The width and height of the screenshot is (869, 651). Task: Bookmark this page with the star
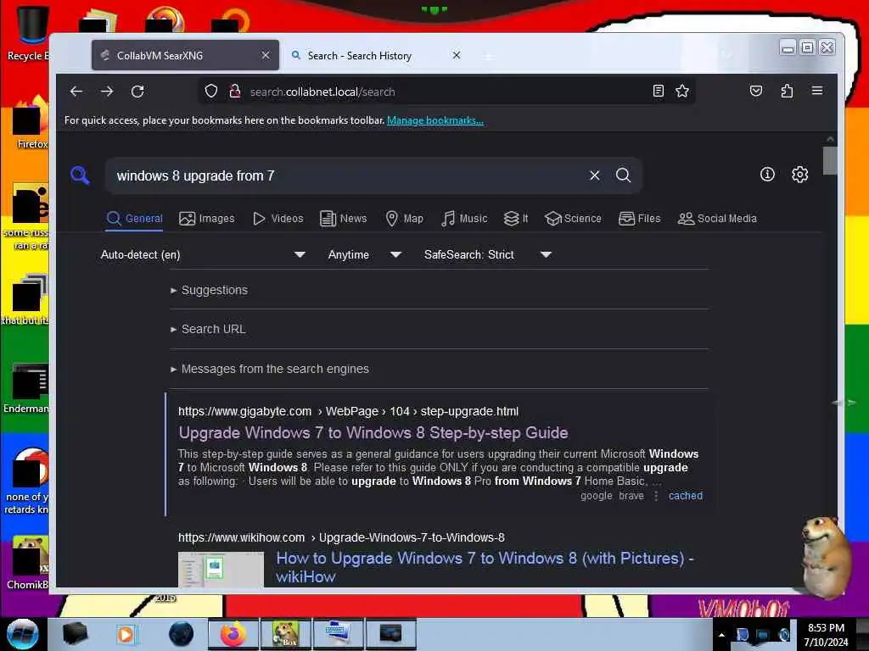(682, 91)
